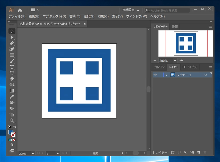Select the Gradient tool

coord(12,91)
